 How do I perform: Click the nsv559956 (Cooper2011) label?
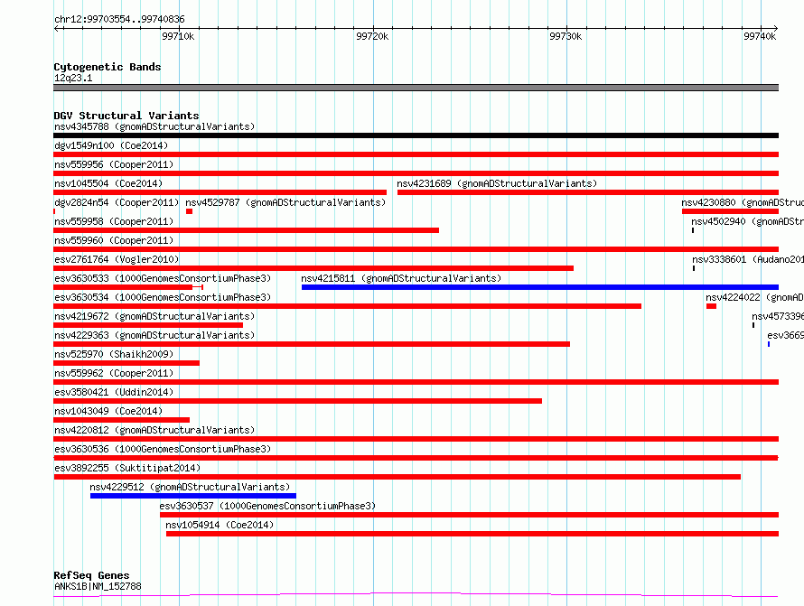[114, 164]
